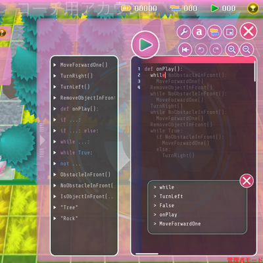Viewport: 263px width, 263px height.
Task: Place cursor on line 2 'while'
Action: coord(157,75)
